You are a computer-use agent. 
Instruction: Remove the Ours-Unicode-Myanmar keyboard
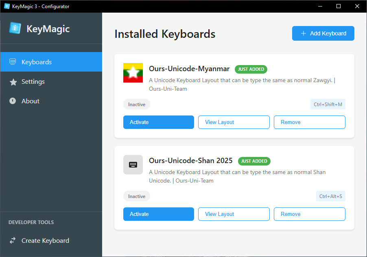[x=309, y=122]
